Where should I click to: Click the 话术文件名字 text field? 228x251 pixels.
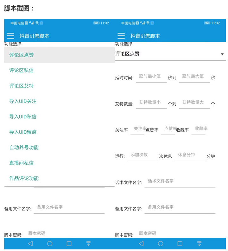[x=180, y=181]
